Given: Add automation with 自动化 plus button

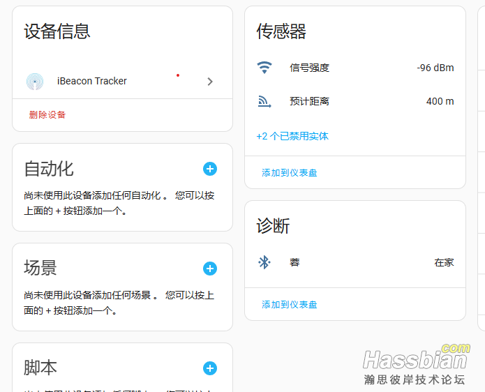Looking at the screenshot, I should coord(210,169).
